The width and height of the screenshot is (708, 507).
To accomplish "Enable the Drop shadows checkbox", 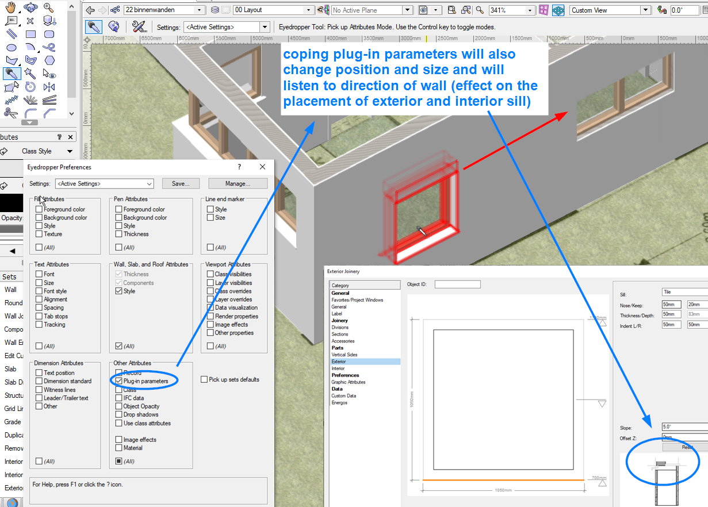I will [x=119, y=414].
